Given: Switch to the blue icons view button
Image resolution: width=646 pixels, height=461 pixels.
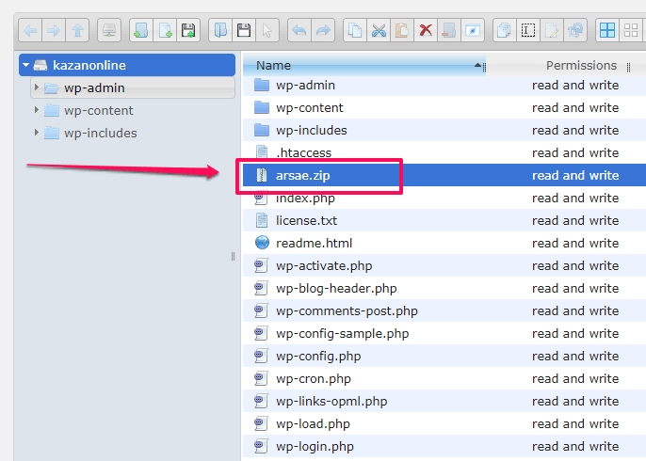Looking at the screenshot, I should 607,30.
